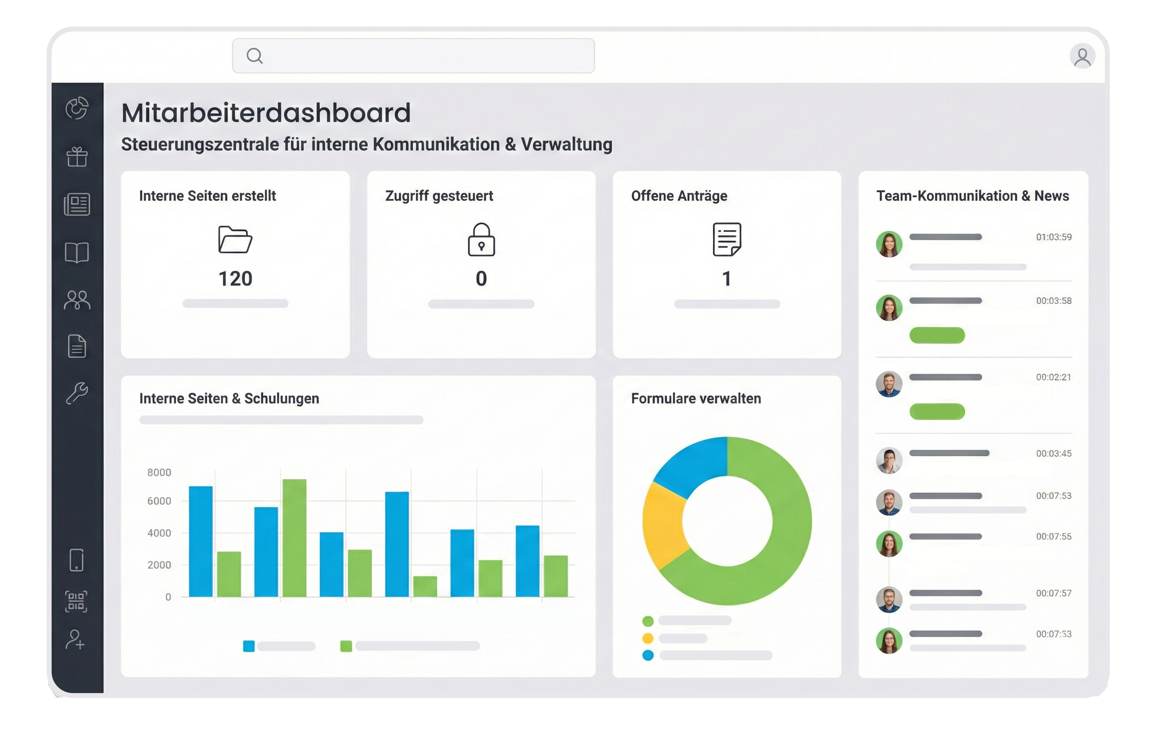Click the avatar of the 00:02:21 message
Viewport: 1163px width, 732px height.
(x=889, y=384)
